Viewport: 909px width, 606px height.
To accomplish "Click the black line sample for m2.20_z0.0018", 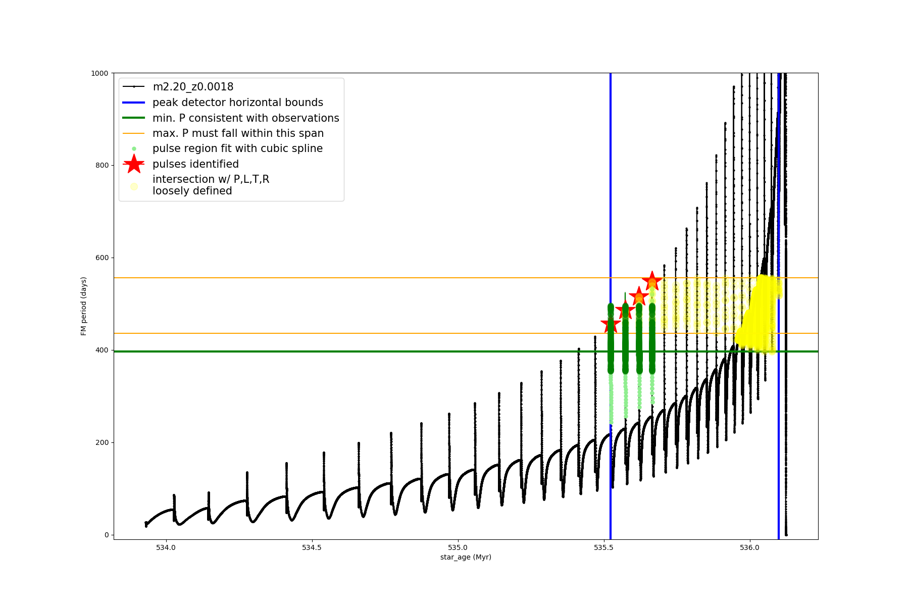I will (x=134, y=87).
